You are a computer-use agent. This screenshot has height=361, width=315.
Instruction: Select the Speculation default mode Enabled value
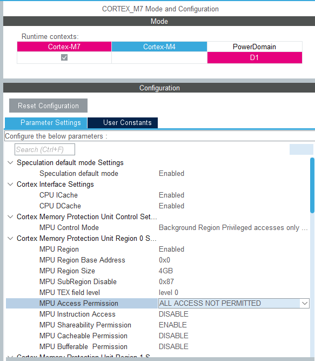tap(171, 173)
